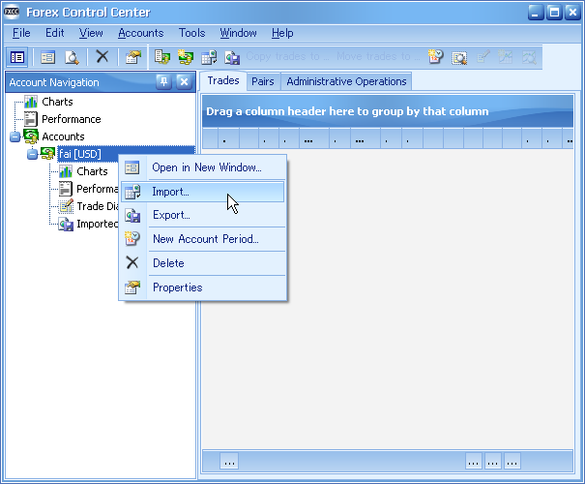Select the fai [USD] account

pyautogui.click(x=80, y=154)
